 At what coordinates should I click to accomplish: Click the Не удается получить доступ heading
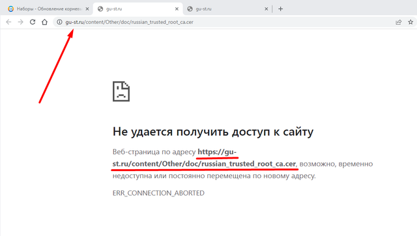point(213,131)
